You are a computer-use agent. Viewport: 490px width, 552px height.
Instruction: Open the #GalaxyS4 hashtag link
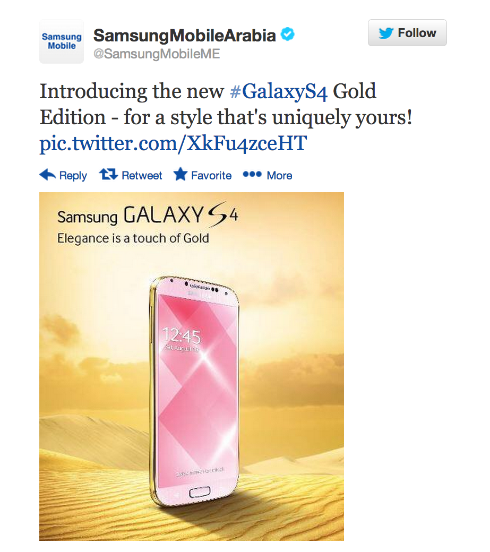[278, 91]
